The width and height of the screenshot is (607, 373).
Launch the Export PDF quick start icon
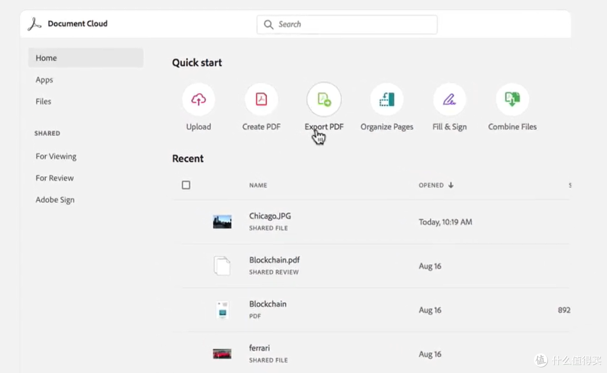tap(324, 100)
